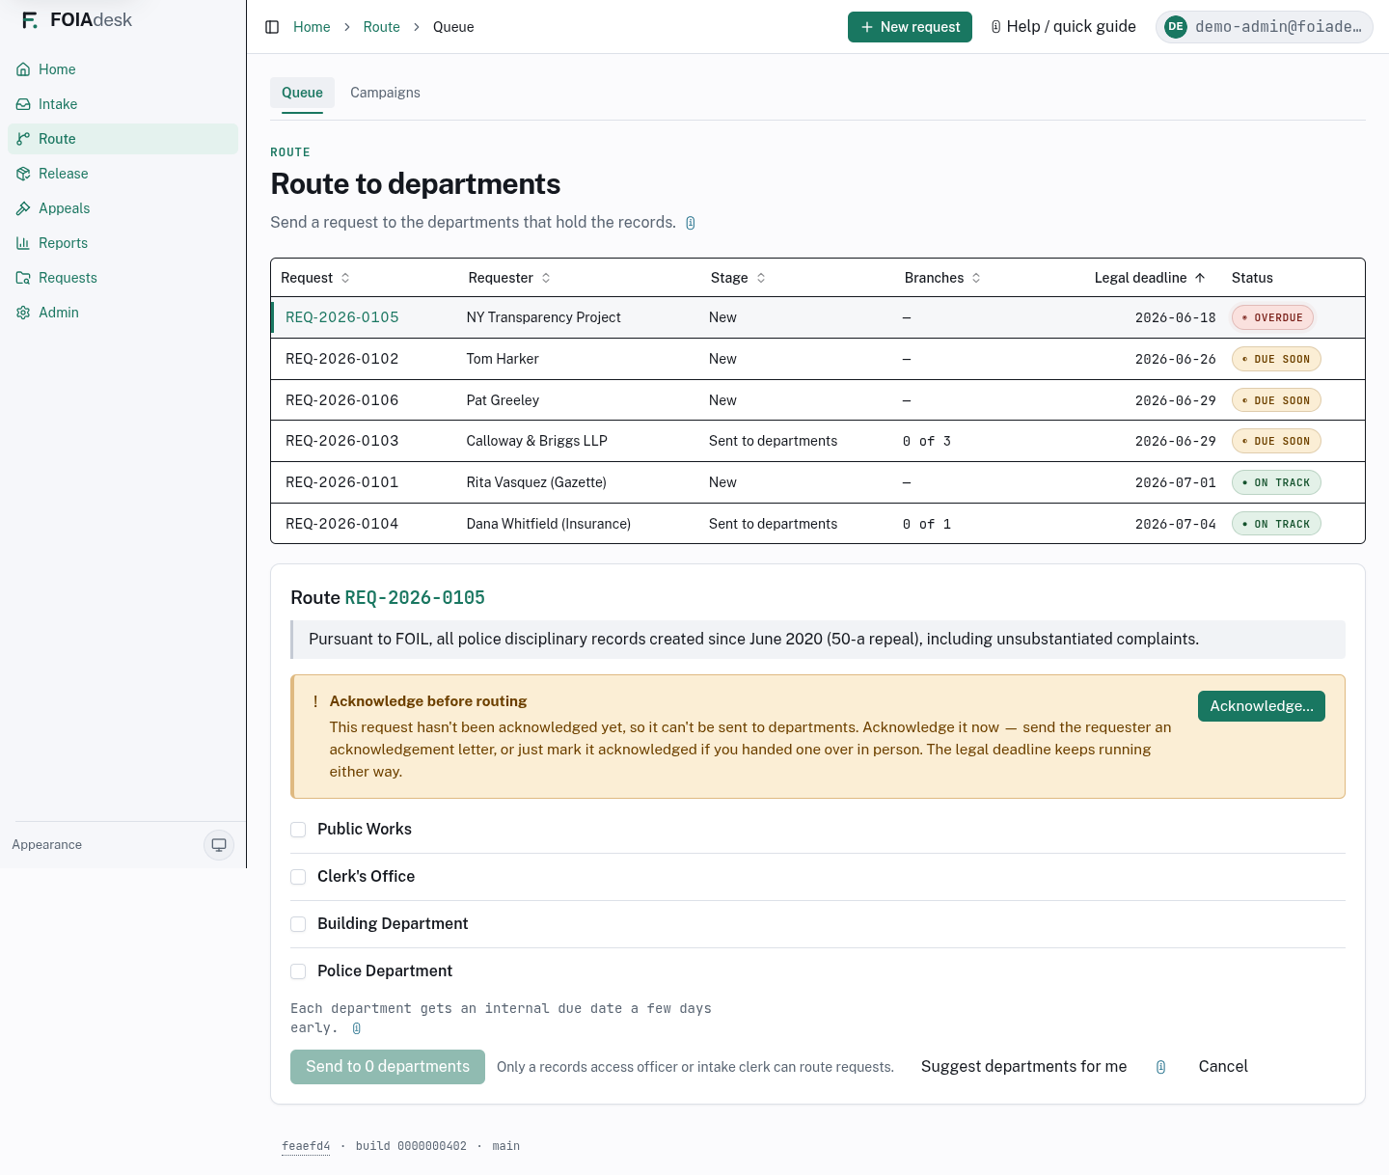Screen dimensions: 1389x1175
Task: Open Reports chart icon in sidebar
Action: pyautogui.click(x=23, y=243)
